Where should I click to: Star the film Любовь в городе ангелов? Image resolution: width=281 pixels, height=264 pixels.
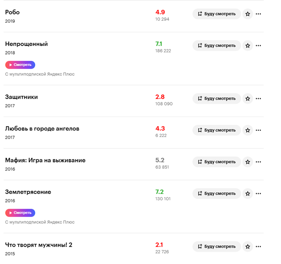248,130
